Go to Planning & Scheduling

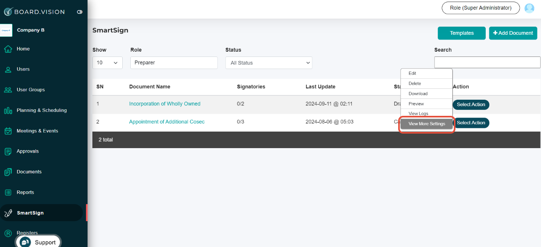pyautogui.click(x=42, y=110)
